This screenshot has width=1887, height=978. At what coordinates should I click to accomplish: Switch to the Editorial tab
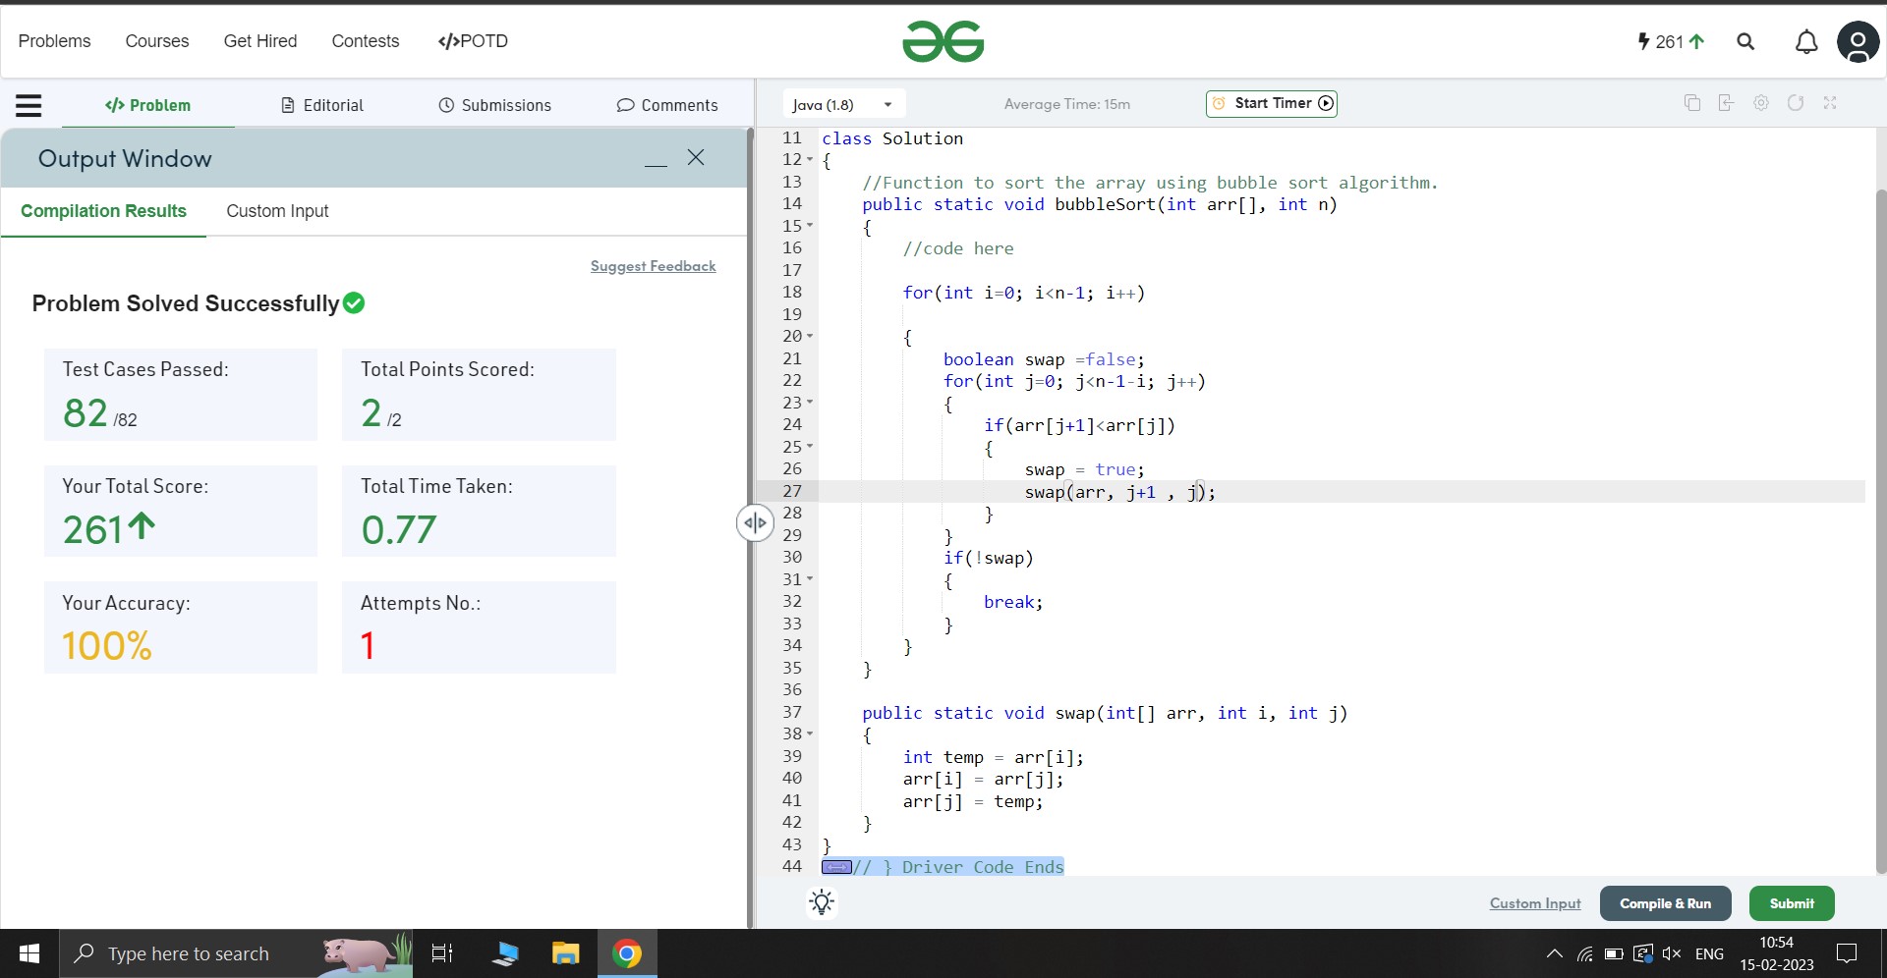[322, 105]
